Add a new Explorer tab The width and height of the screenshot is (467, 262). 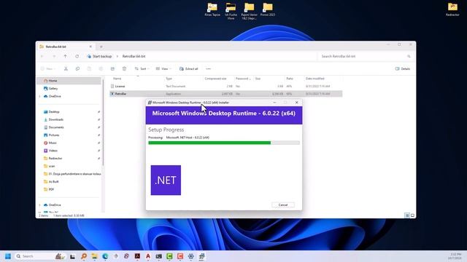(101, 47)
